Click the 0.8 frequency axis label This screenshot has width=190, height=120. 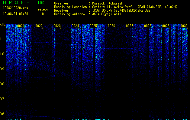pos(2,84)
